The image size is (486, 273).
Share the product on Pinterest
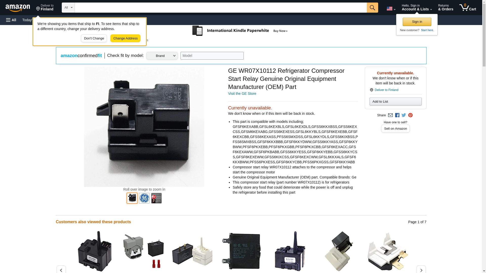[x=410, y=115]
